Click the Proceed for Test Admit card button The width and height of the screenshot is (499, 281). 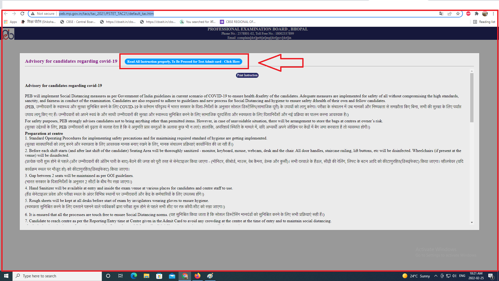click(183, 62)
